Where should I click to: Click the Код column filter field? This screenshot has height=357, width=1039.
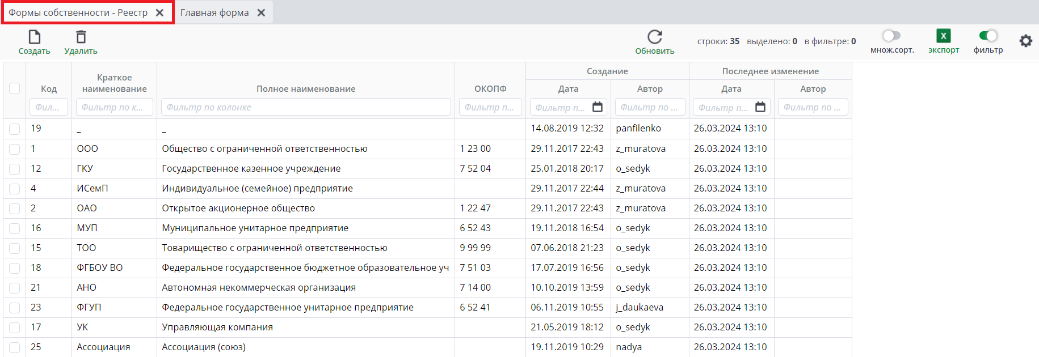tap(48, 107)
